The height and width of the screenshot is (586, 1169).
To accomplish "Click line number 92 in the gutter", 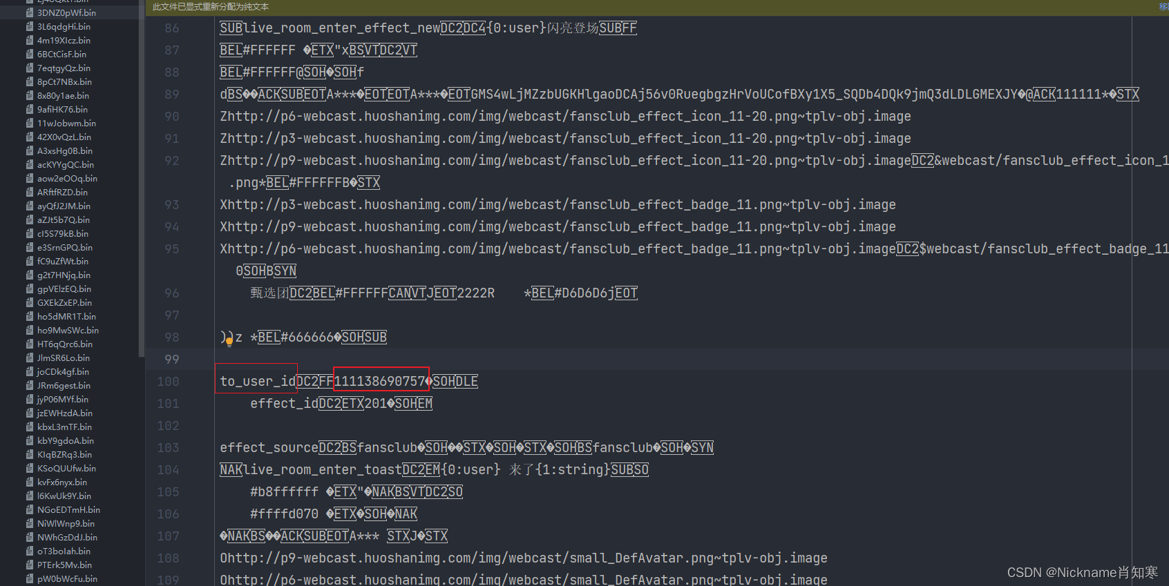I will click(172, 161).
